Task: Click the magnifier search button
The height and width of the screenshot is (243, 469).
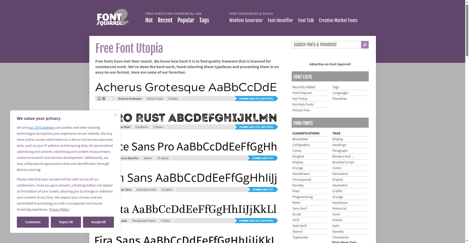Action: [x=365, y=45]
